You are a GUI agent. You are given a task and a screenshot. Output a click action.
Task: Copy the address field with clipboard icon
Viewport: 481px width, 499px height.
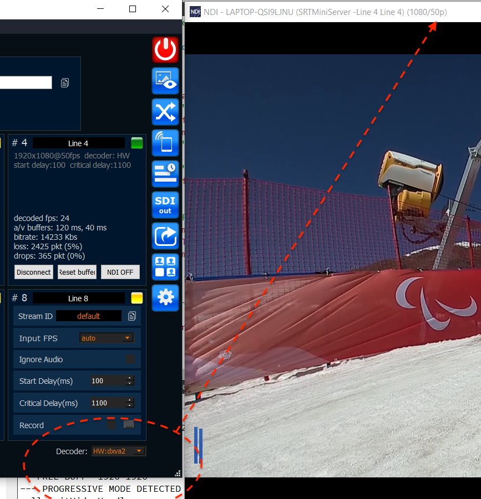pos(65,83)
